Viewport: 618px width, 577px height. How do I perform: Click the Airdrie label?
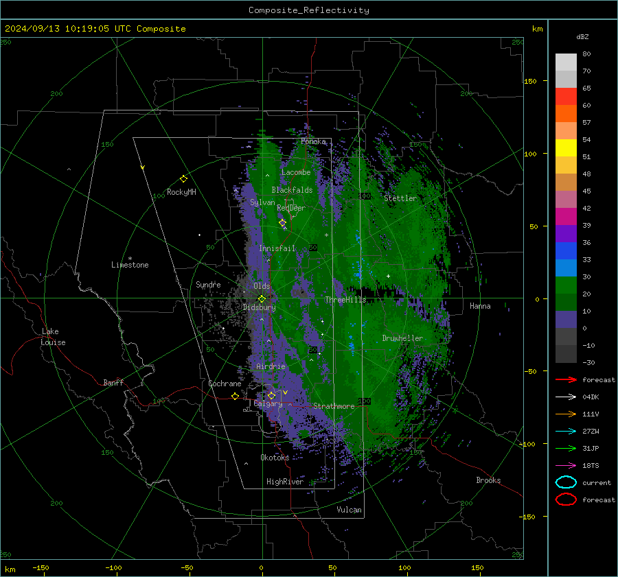pos(271,366)
